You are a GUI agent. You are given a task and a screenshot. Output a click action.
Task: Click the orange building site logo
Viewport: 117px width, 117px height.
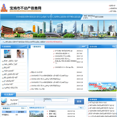click(x=4, y=8)
